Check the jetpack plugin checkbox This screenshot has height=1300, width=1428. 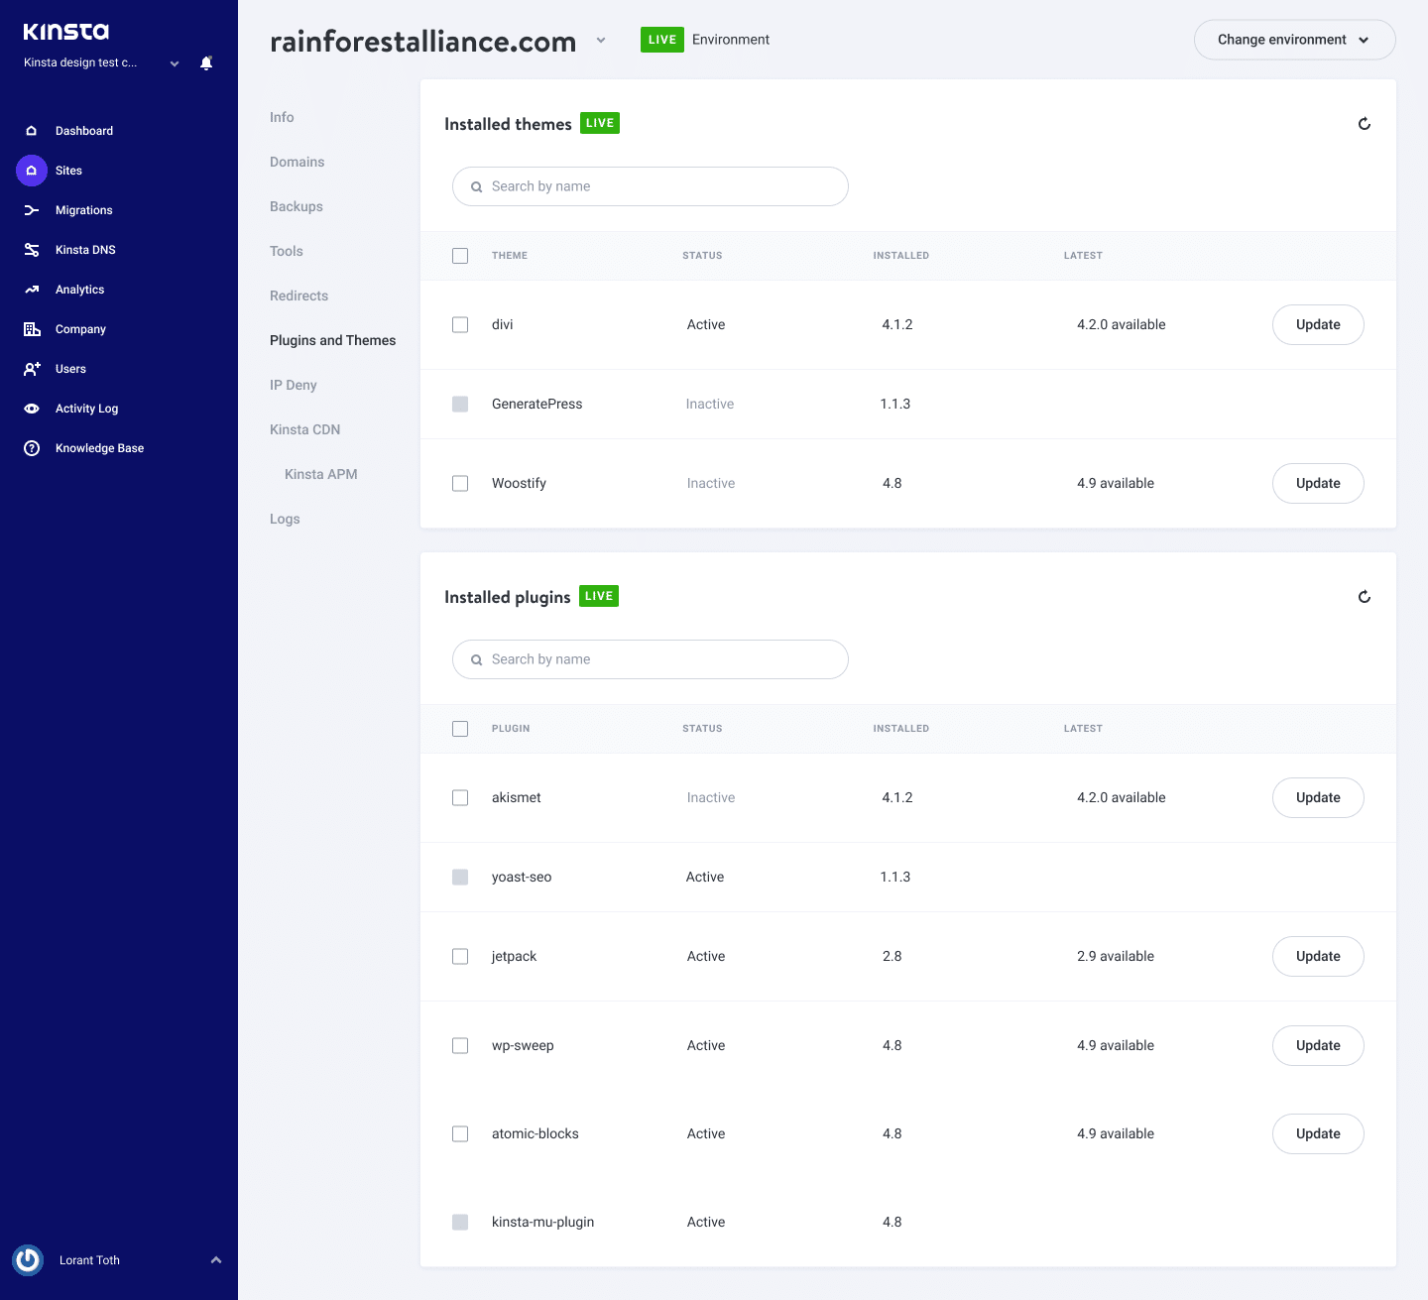[x=460, y=957]
